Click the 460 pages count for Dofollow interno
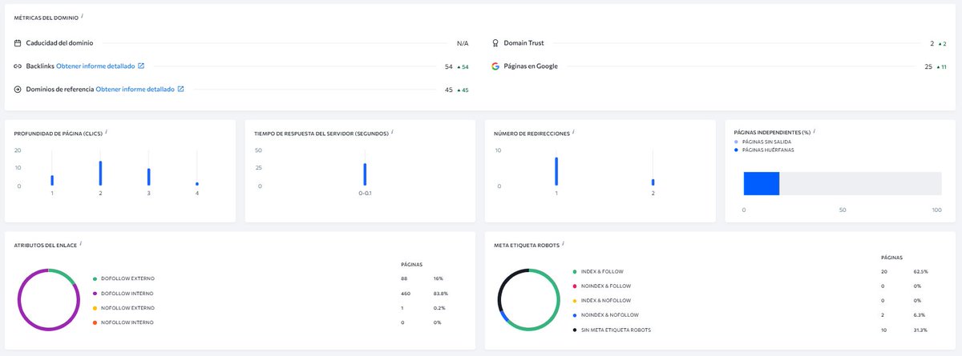The width and height of the screenshot is (962, 356). (406, 294)
